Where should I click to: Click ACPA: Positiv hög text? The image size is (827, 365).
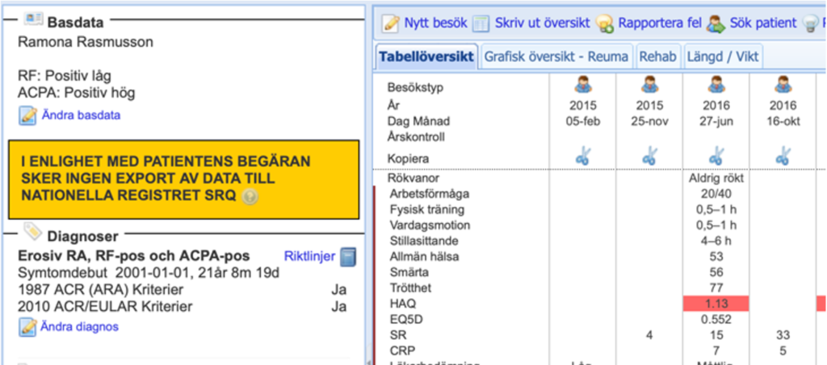pyautogui.click(x=77, y=93)
